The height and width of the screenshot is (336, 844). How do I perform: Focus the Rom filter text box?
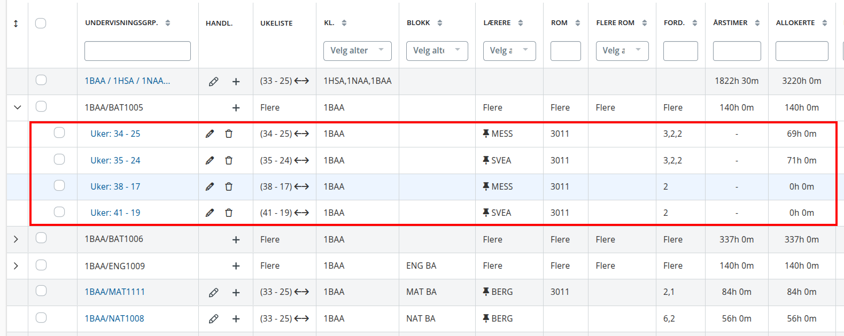(566, 51)
